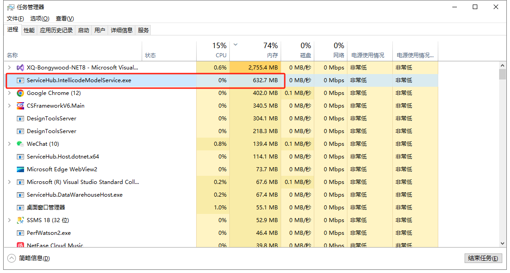Select the ServiceHub.IntellicodeModelService.exe row name
Image resolution: width=510 pixels, height=273 pixels.
(79, 80)
